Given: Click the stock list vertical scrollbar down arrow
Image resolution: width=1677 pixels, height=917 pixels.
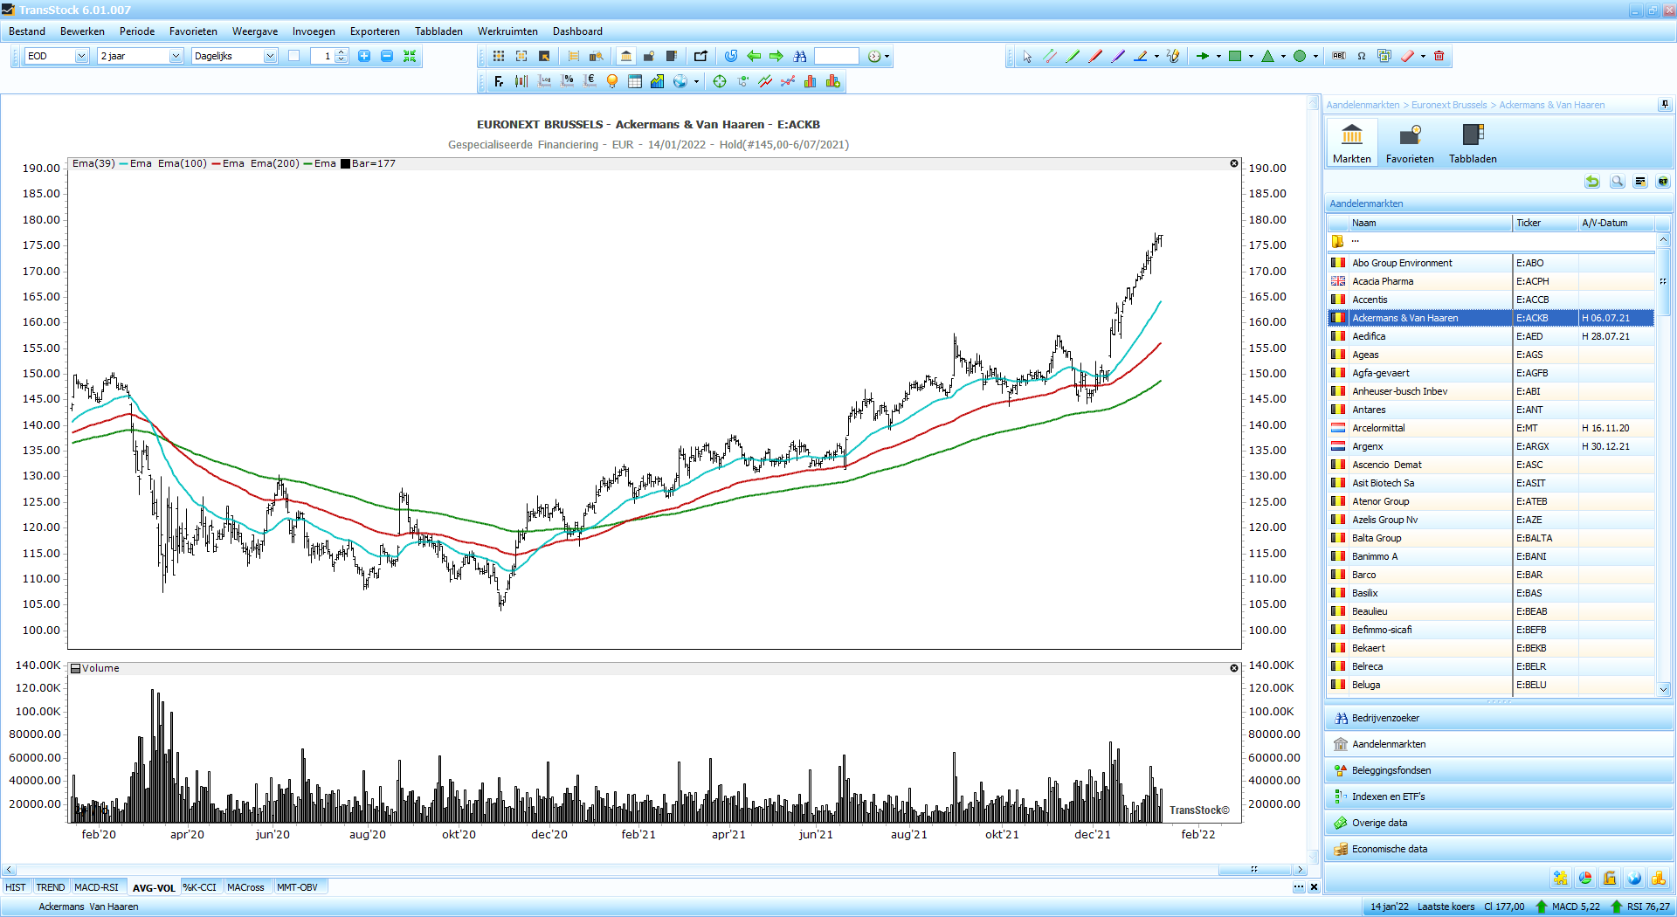Looking at the screenshot, I should pos(1663,689).
